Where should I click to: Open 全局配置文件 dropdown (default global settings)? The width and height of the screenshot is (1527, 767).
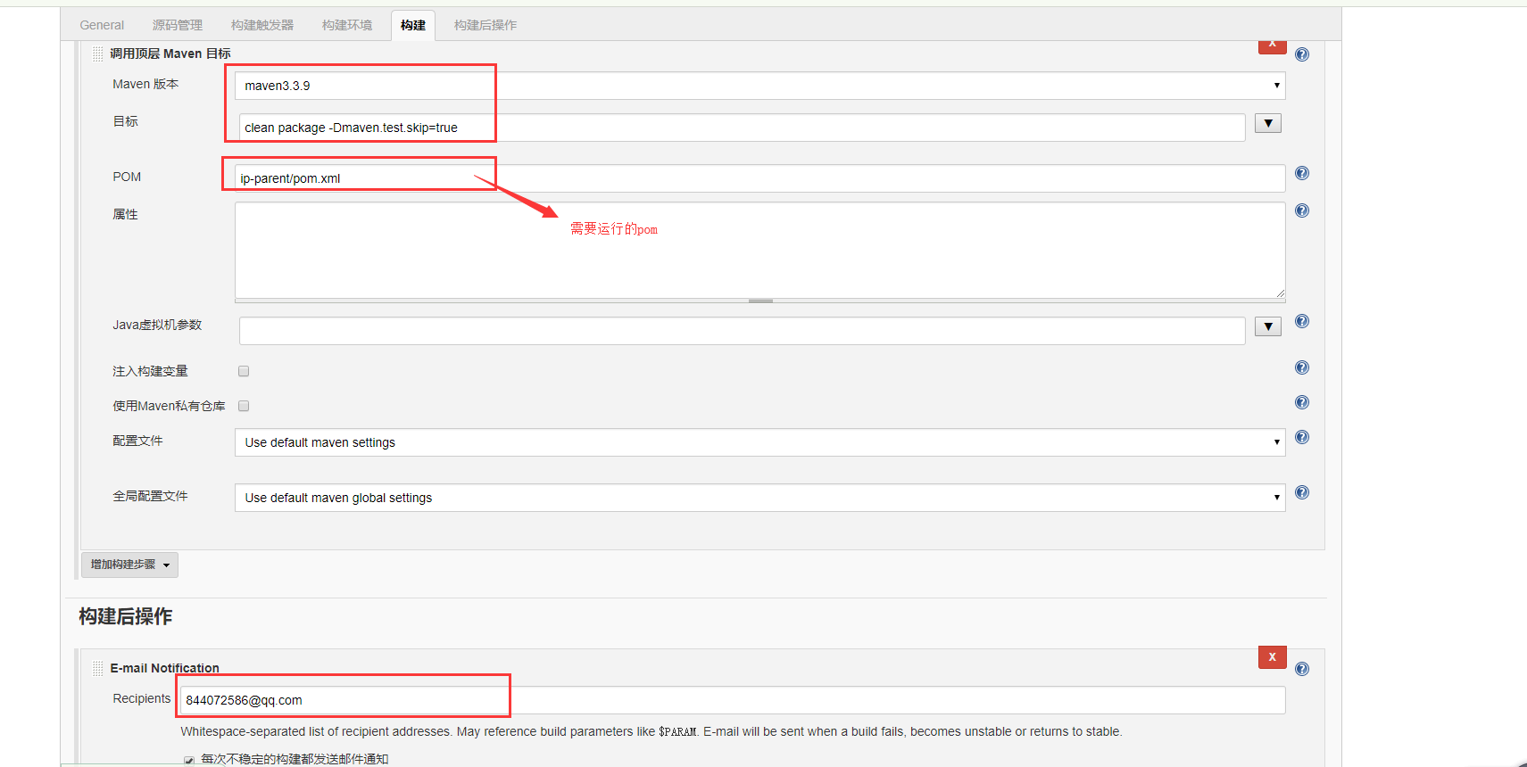tap(759, 498)
